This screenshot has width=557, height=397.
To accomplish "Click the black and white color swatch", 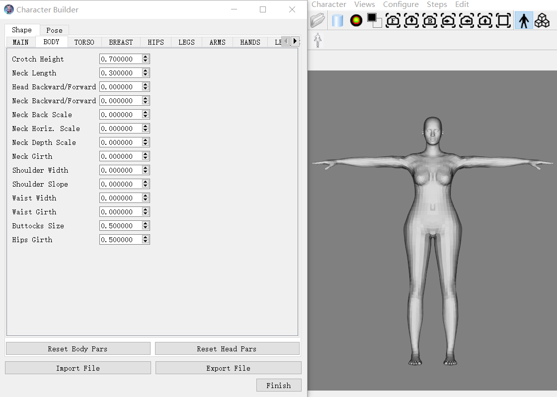I will coord(374,20).
